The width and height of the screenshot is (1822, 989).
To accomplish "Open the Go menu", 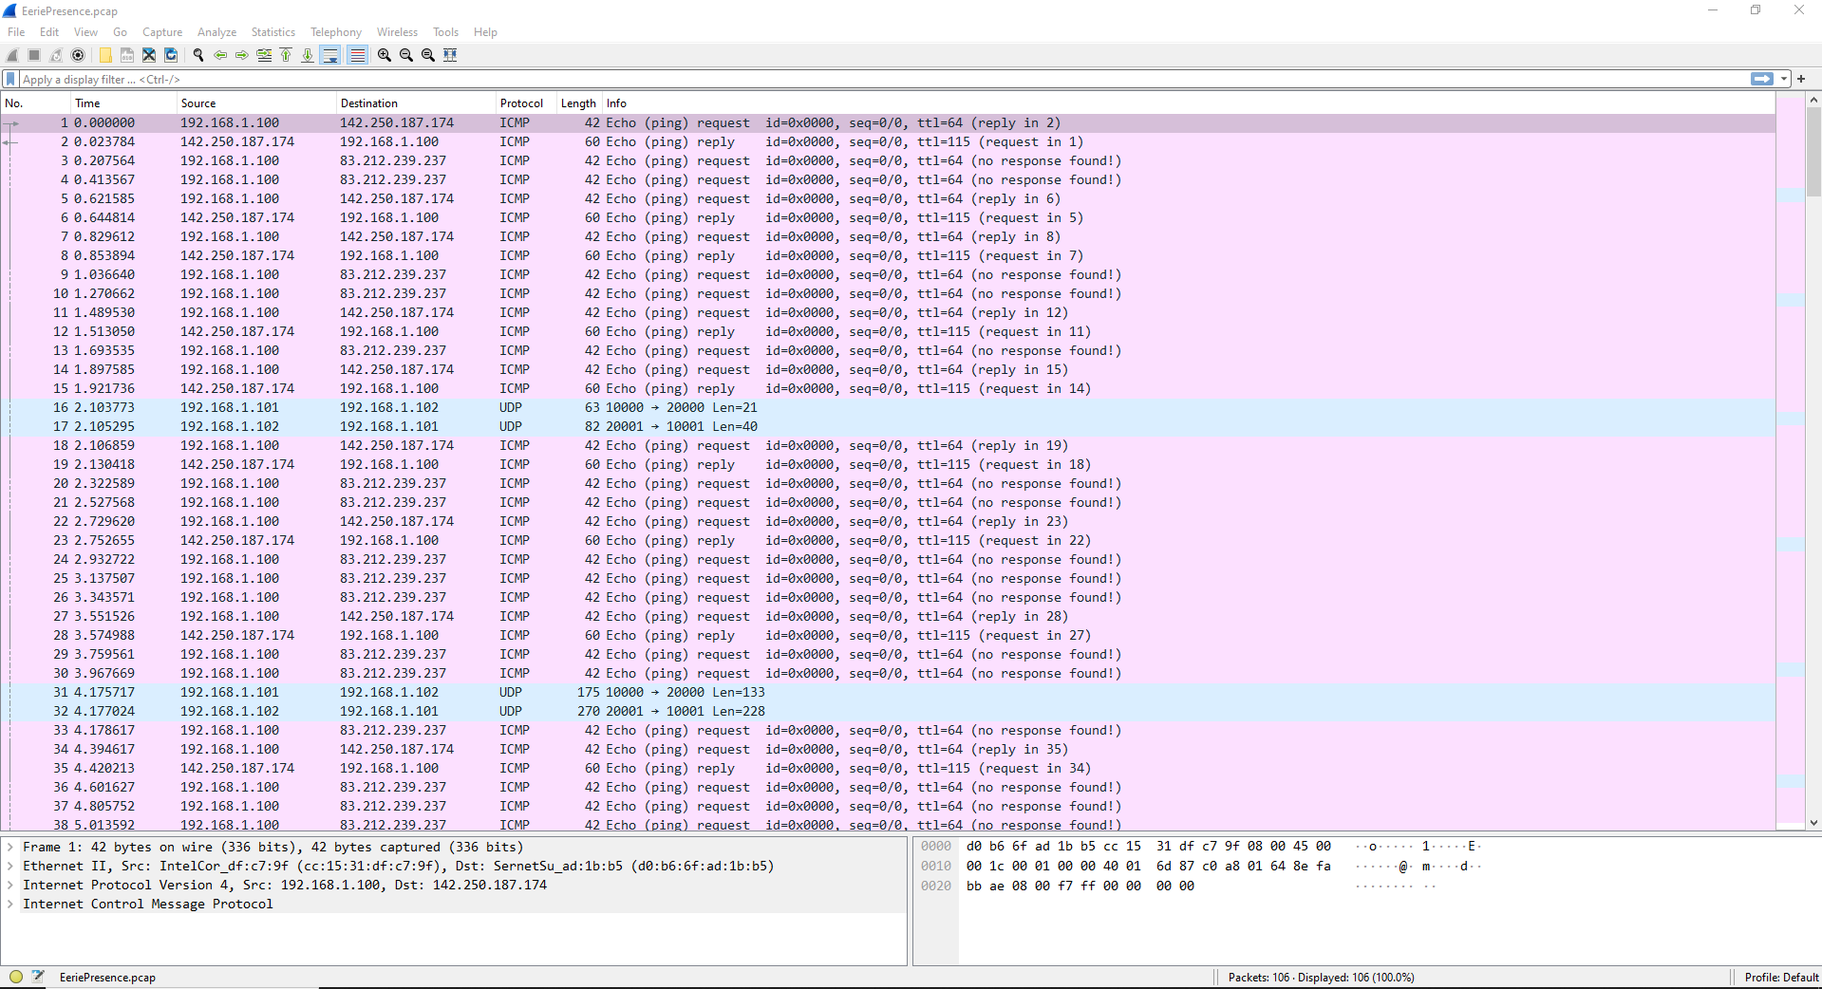I will (120, 31).
